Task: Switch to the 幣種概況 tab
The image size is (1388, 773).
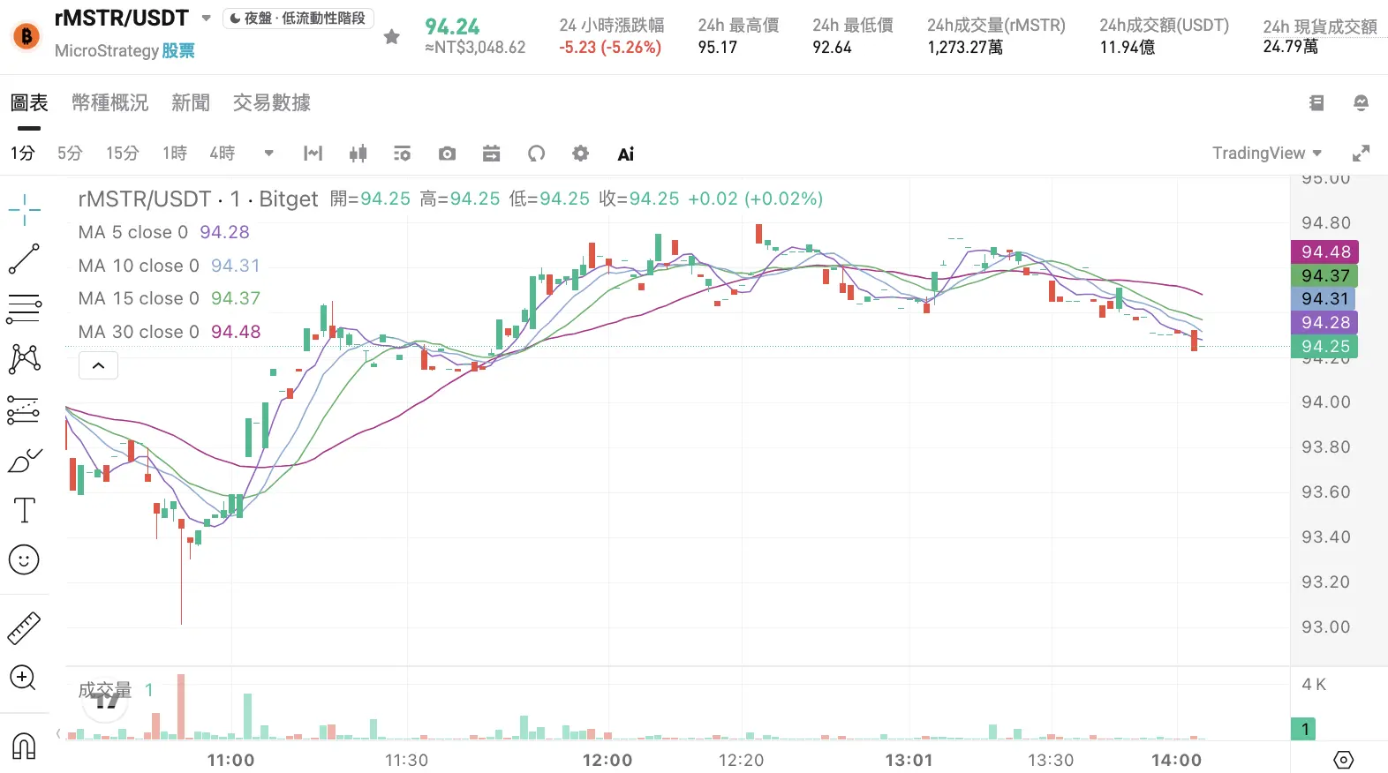Action: click(x=109, y=103)
